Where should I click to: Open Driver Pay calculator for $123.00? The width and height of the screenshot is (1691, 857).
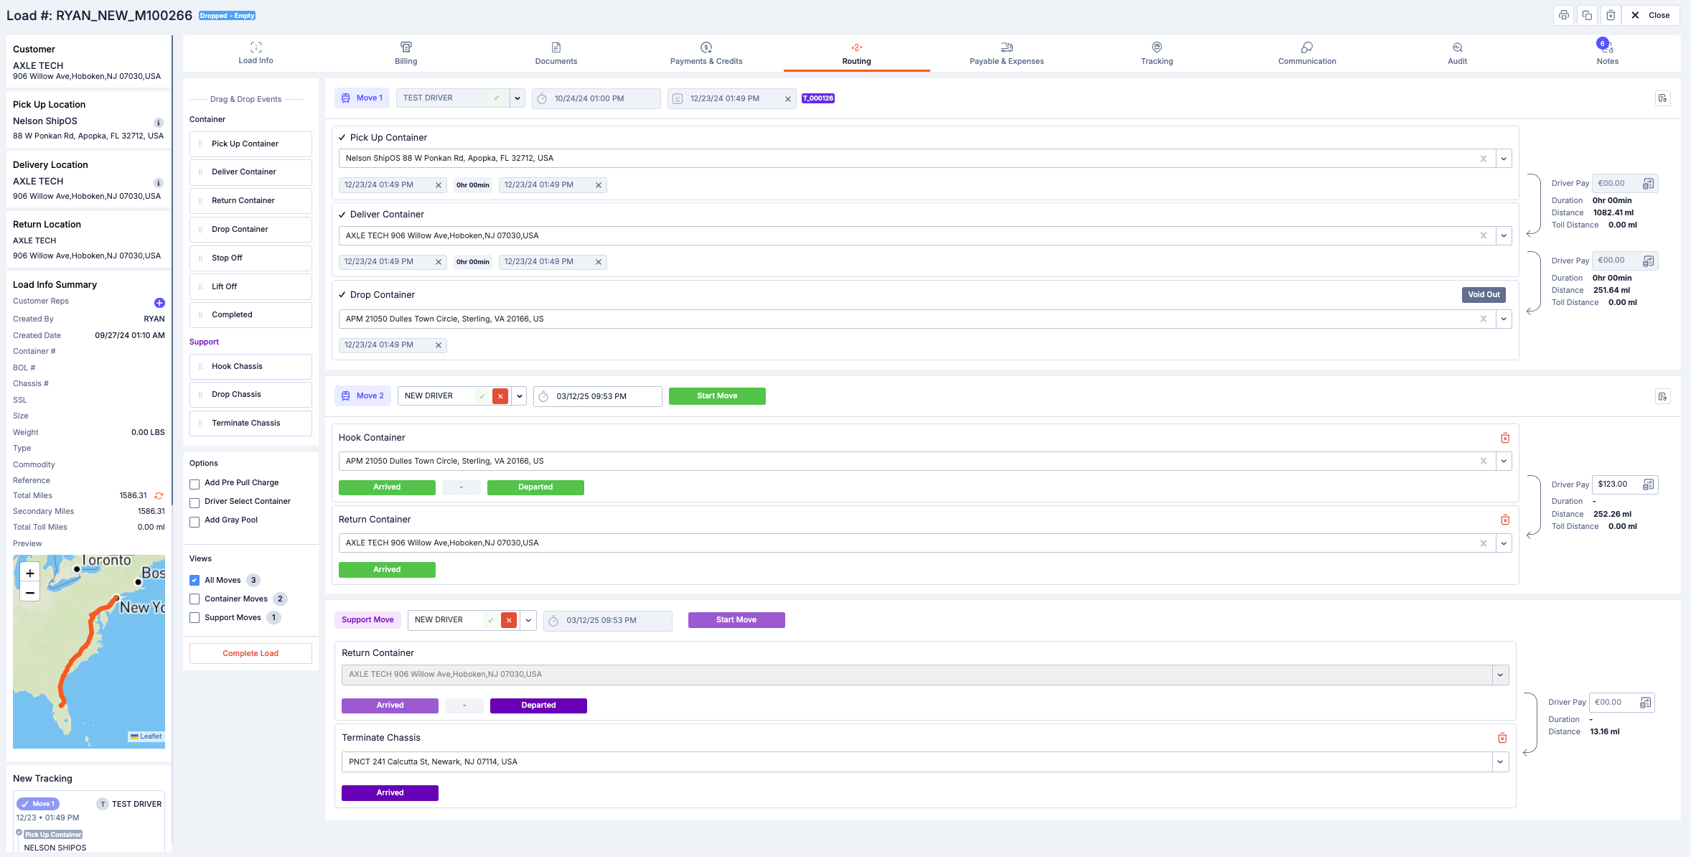point(1649,484)
